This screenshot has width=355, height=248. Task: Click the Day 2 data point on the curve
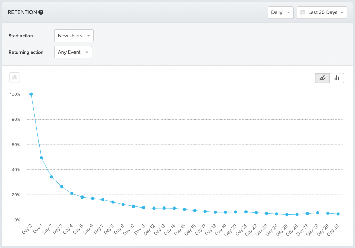coord(51,177)
